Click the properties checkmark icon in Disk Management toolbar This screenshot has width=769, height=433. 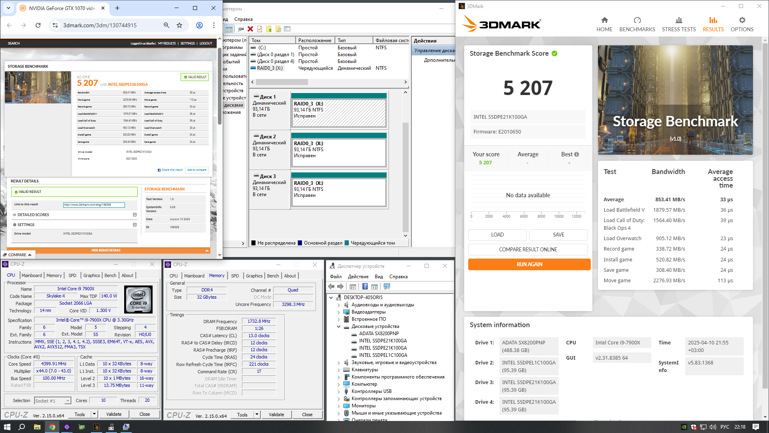260,29
